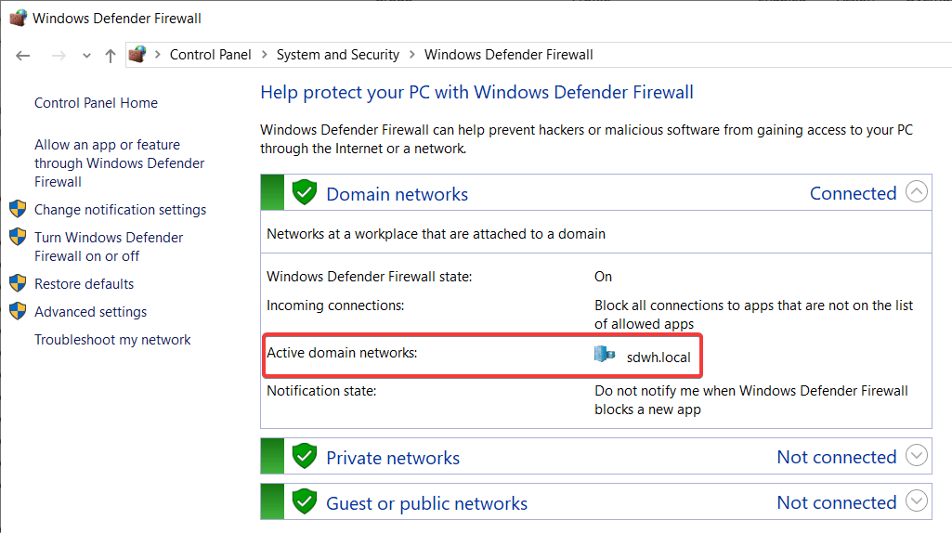Click the green shield beside Private networks
This screenshot has height=533, width=952.
pyautogui.click(x=305, y=457)
